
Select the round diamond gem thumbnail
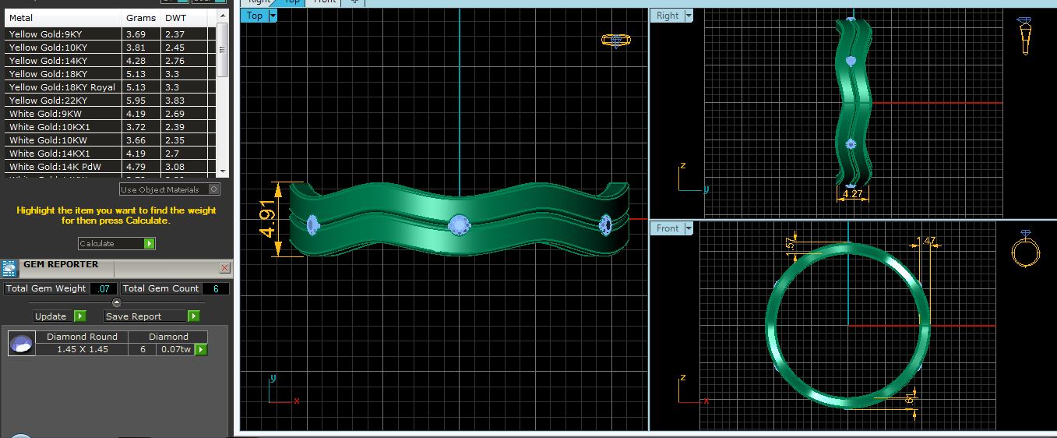tap(21, 344)
